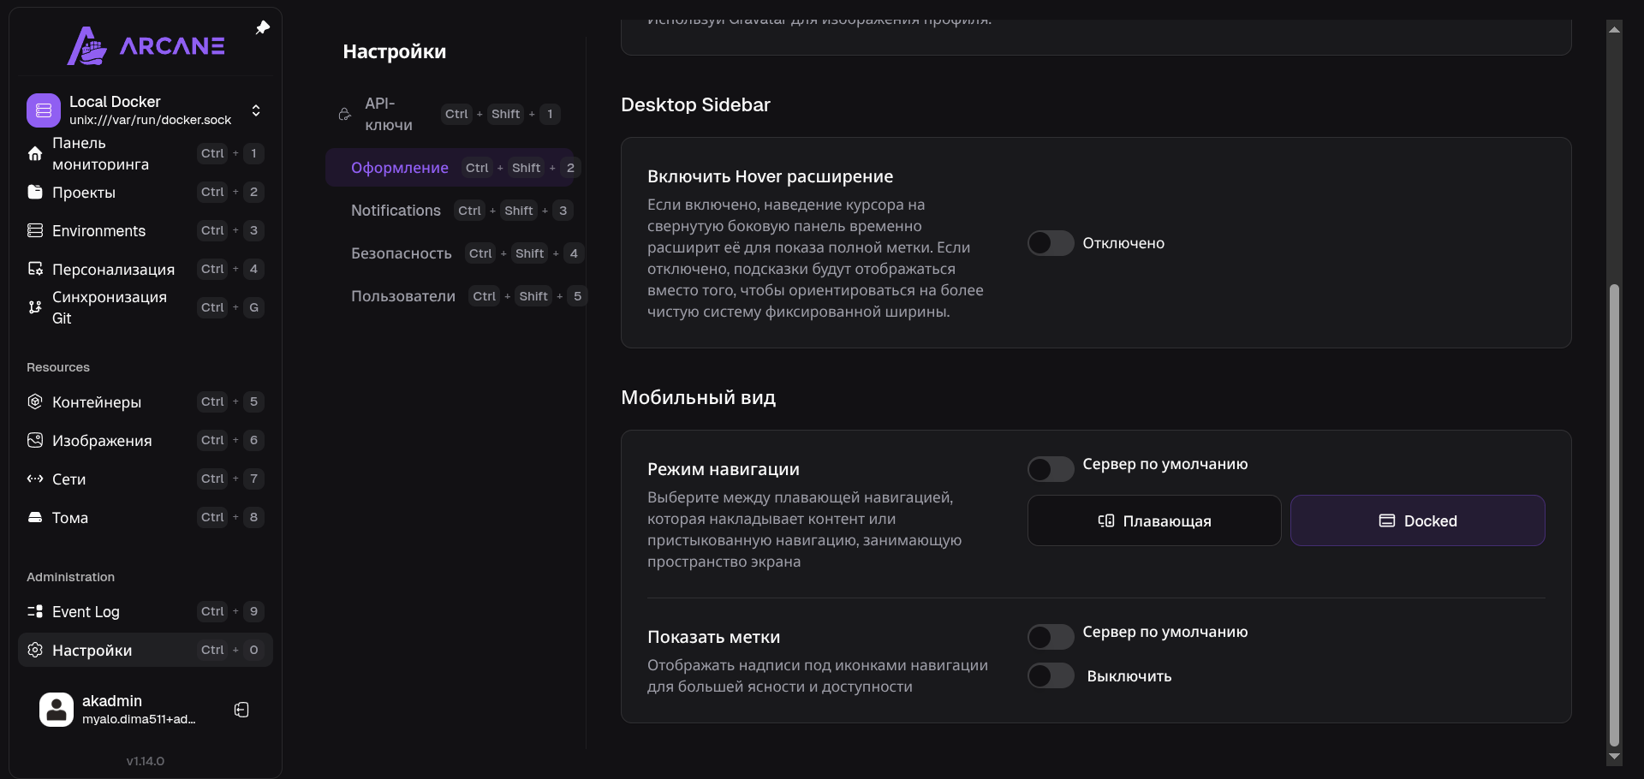Open the Безопасность settings tab
This screenshot has height=779, width=1644.
click(x=401, y=253)
